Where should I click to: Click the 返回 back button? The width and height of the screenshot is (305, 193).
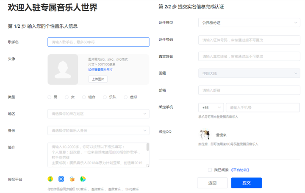213,183
